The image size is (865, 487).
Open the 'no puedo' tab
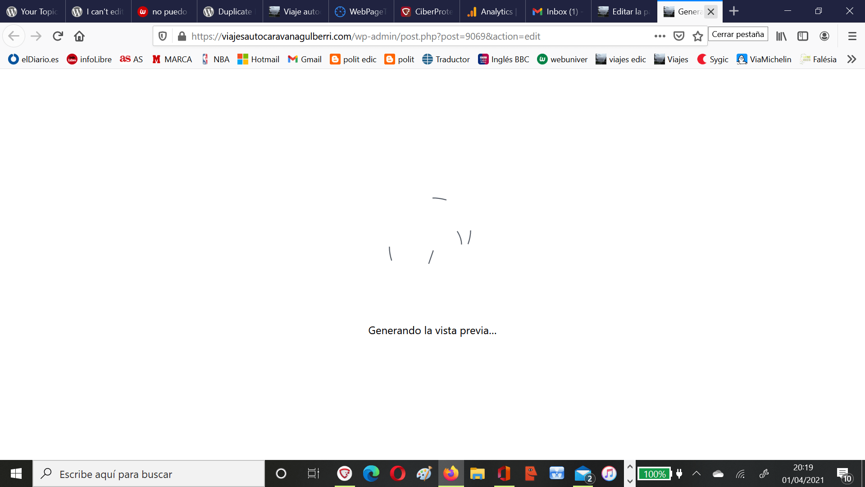[x=164, y=11]
